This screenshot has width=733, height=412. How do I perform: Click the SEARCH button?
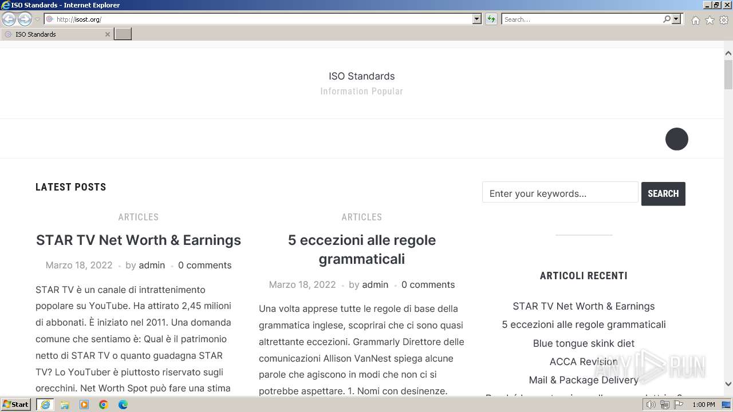pos(663,193)
